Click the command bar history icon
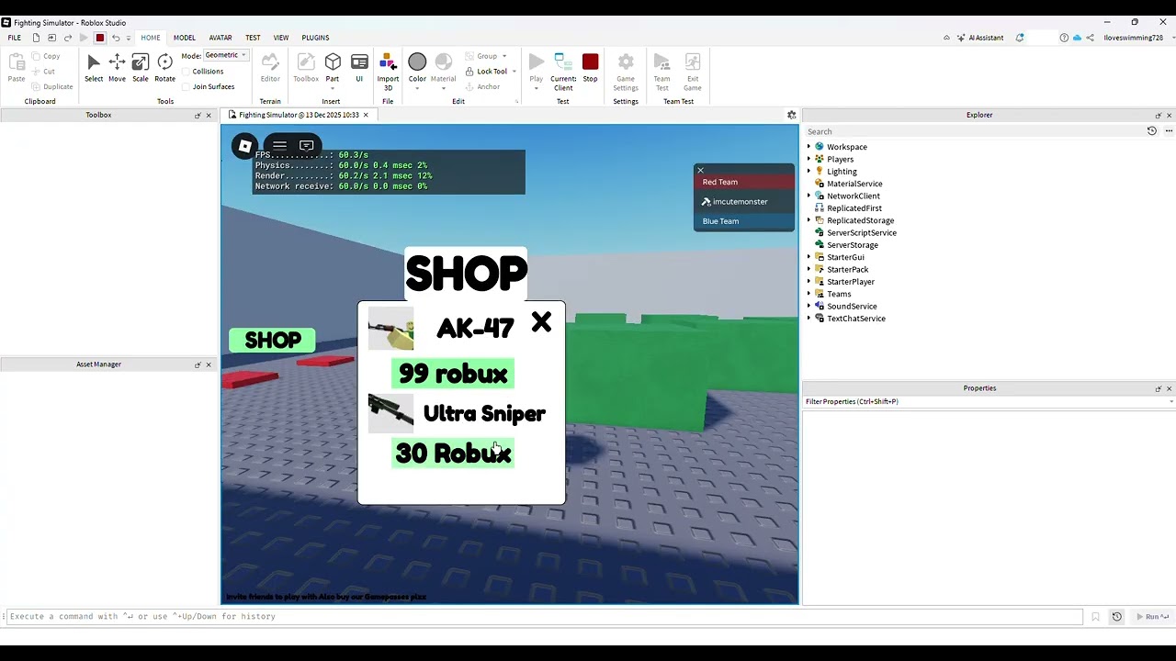Screen dimensions: 1176x661 tap(1116, 617)
